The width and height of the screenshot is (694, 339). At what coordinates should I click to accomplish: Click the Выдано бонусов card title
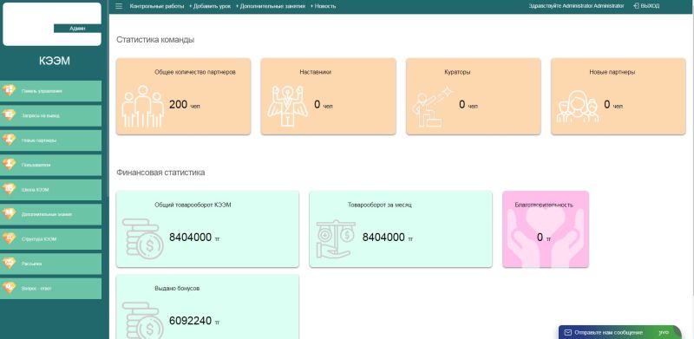[177, 288]
